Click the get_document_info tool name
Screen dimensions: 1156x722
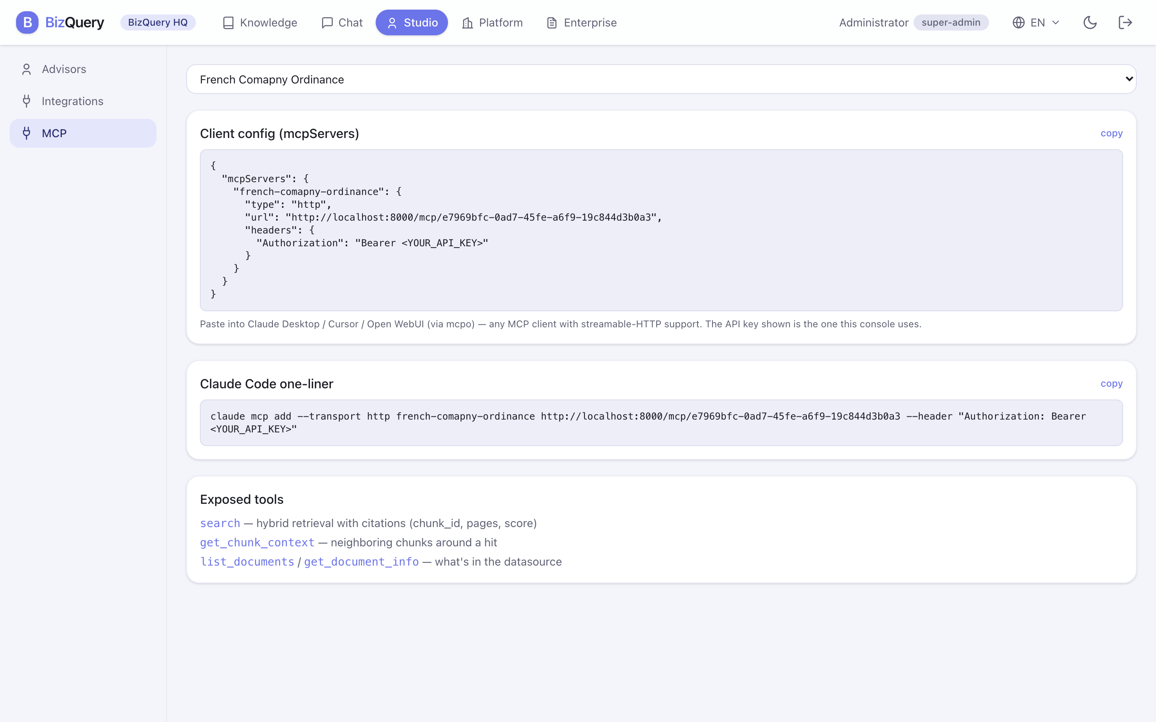pyautogui.click(x=362, y=562)
